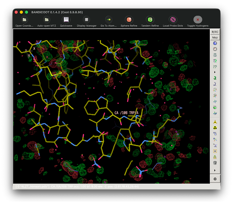Viewport: 233px width, 206px height.
Task: Select the Torsion General icon
Action: (215, 96)
